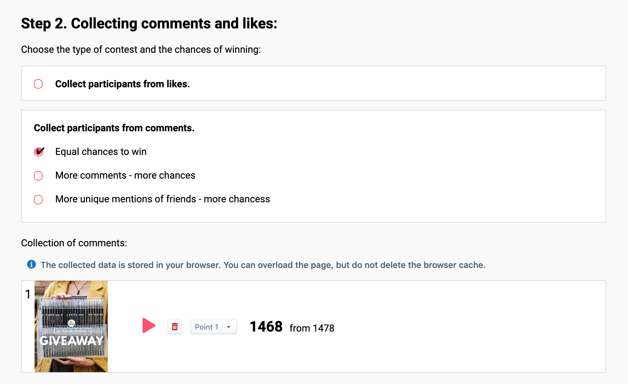628x384 pixels.
Task: Click the Step 2 Collecting comments heading
Action: (149, 24)
